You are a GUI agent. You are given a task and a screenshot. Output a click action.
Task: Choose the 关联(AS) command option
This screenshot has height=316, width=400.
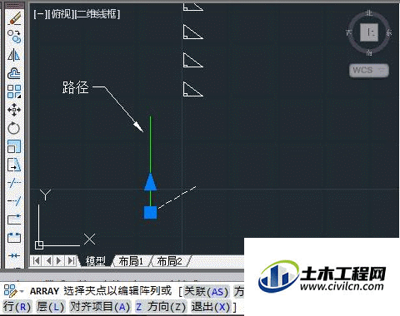[x=206, y=291]
